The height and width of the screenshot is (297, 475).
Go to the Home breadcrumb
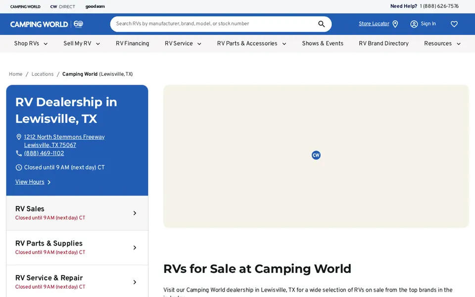(15, 74)
